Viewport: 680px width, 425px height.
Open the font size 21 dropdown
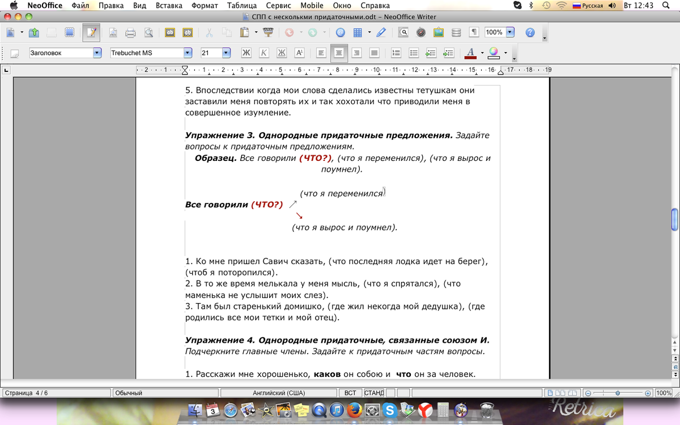pyautogui.click(x=226, y=53)
